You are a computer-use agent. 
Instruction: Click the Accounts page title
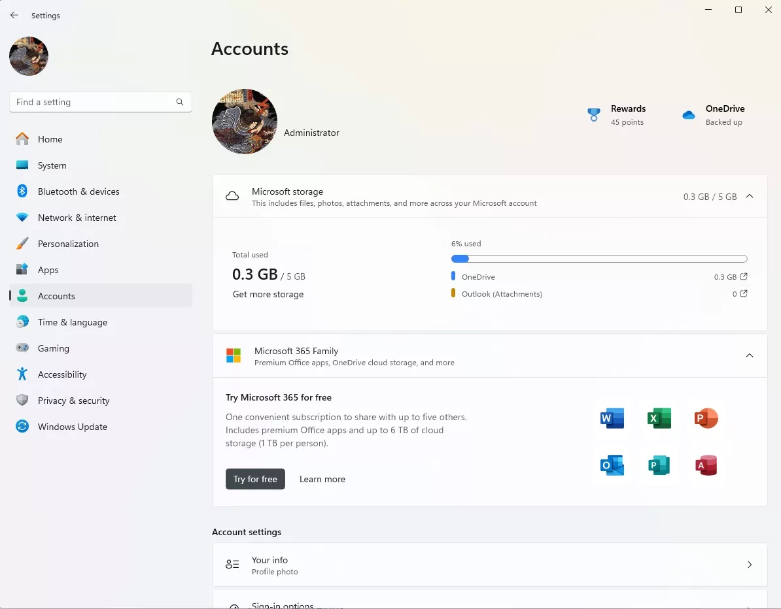pos(250,49)
